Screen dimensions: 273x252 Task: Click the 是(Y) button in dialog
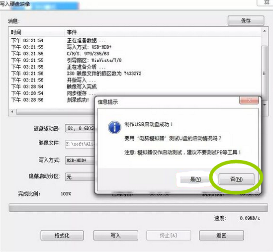pos(195,179)
